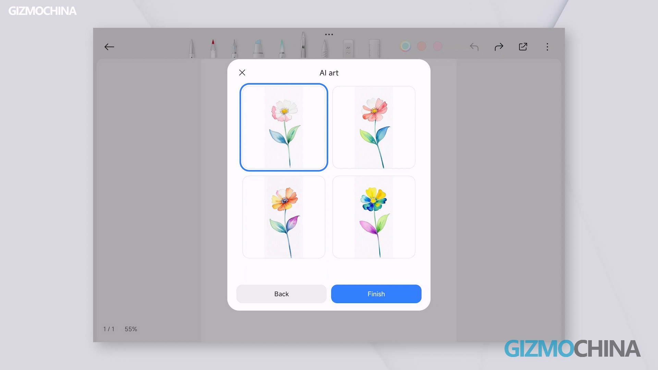
Task: Select the ballpoint pen tool
Action: click(192, 48)
